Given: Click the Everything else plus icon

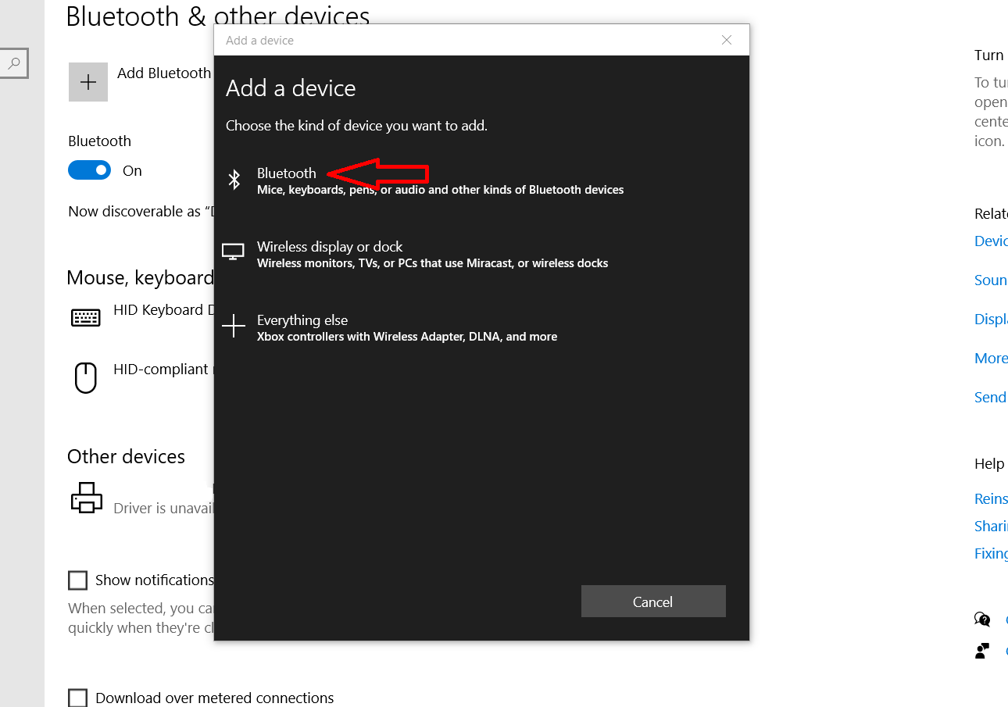Looking at the screenshot, I should [x=234, y=326].
